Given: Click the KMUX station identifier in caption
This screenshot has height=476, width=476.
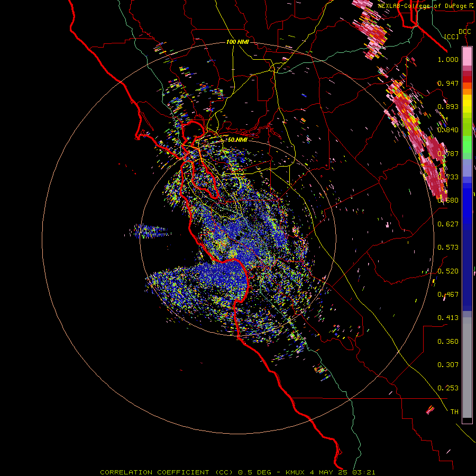Looking at the screenshot, I should [x=295, y=472].
